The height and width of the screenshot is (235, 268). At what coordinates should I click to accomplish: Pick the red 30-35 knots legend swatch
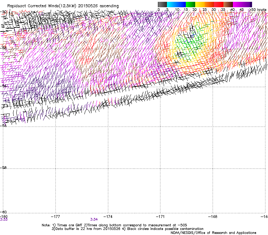pos(219,4)
